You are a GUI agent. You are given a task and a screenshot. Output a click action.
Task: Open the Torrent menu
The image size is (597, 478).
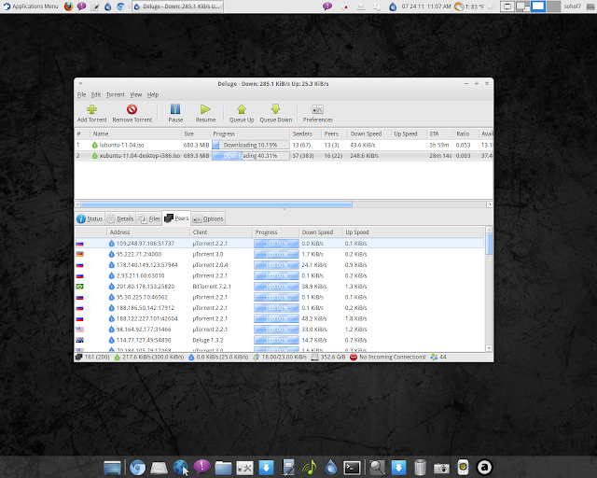click(x=116, y=94)
